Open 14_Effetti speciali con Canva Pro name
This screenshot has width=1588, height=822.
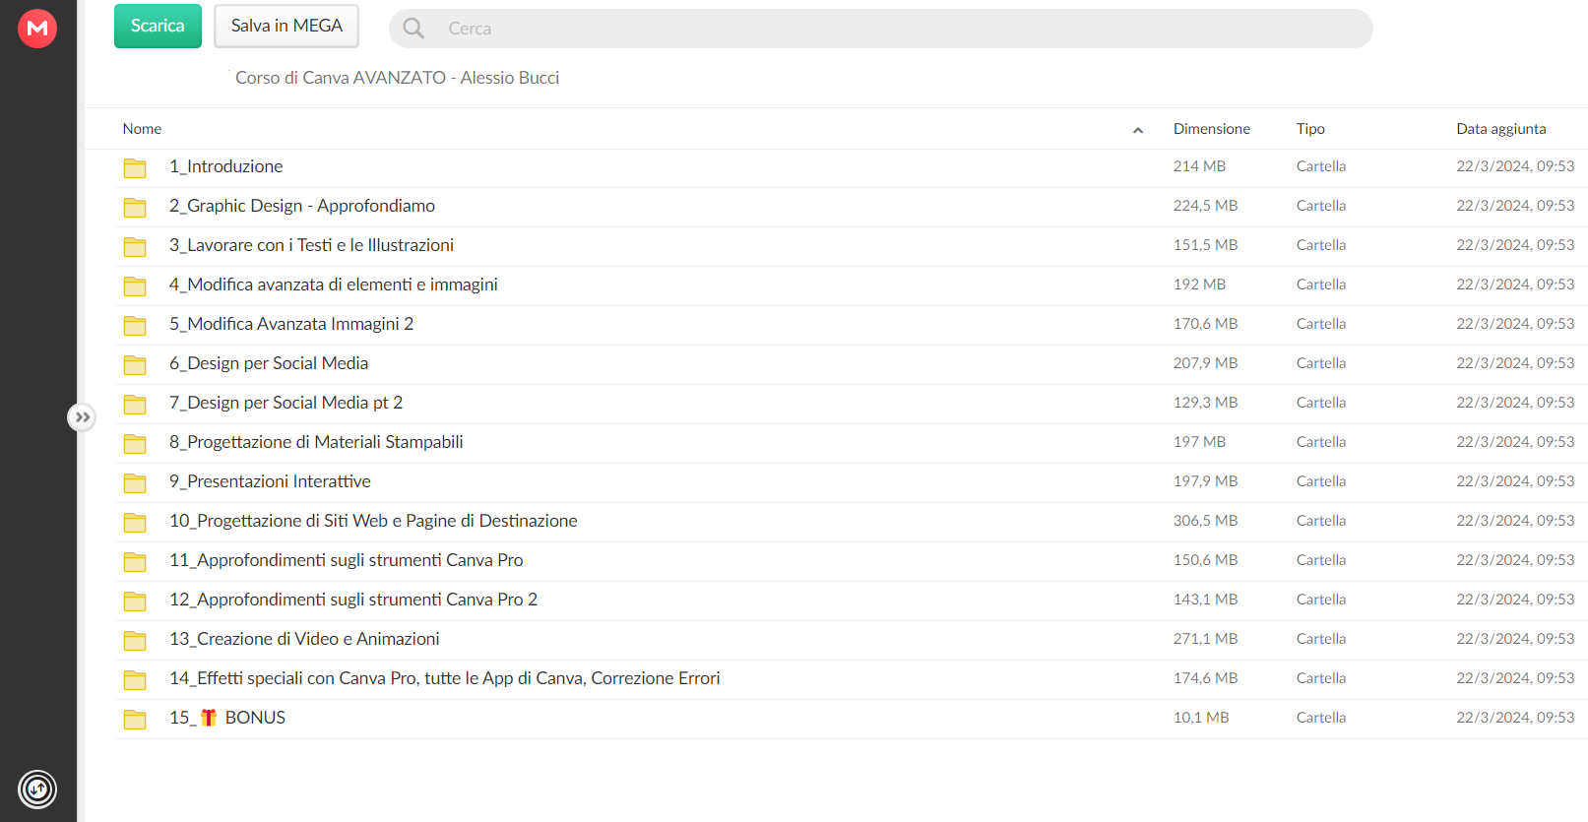click(x=444, y=678)
